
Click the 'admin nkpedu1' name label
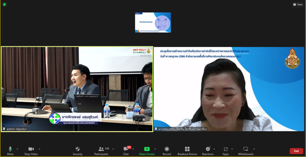[x=17, y=129]
